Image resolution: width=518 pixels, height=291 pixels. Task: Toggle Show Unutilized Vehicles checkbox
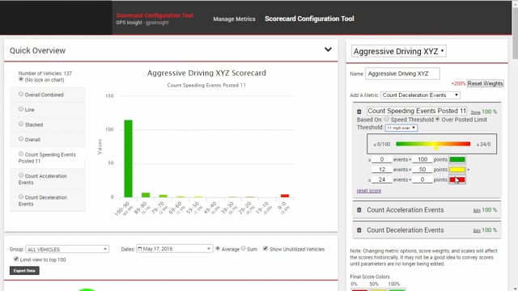tap(265, 248)
